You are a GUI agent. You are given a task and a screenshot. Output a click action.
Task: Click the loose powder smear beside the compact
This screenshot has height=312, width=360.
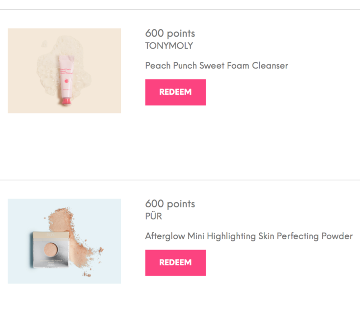pos(76,239)
